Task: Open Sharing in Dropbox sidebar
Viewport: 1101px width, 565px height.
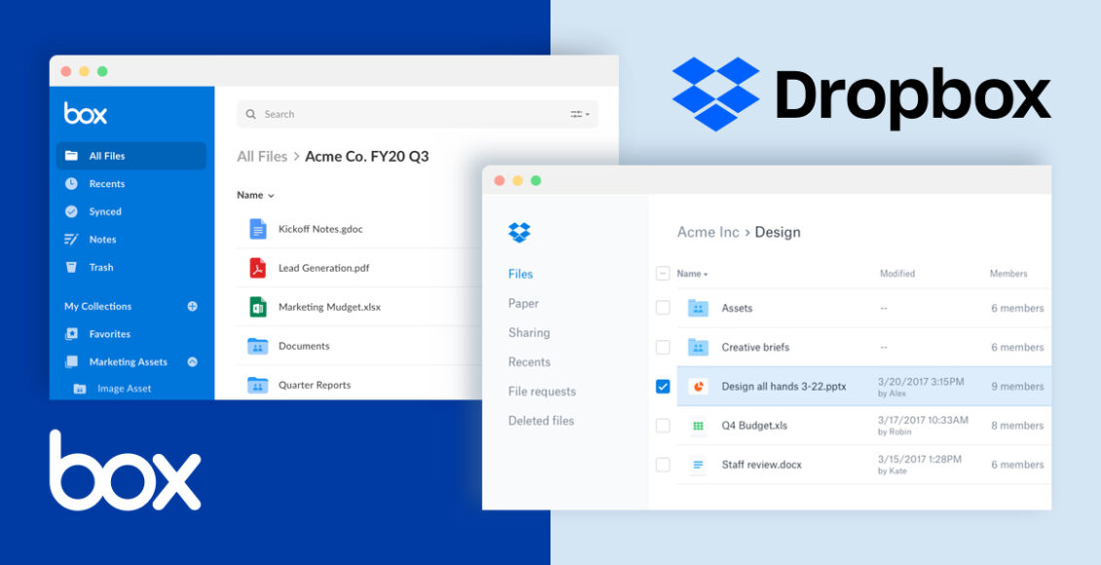Action: pos(529,333)
